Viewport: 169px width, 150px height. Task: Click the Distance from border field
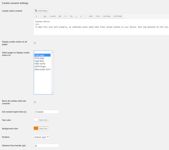click(46, 145)
